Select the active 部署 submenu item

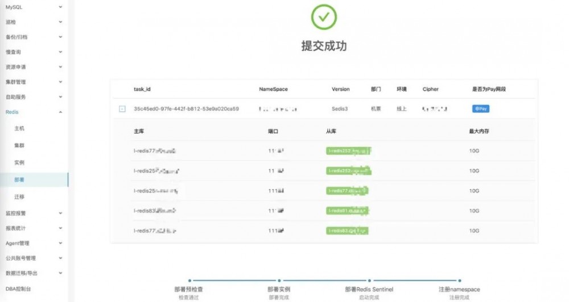(x=34, y=180)
